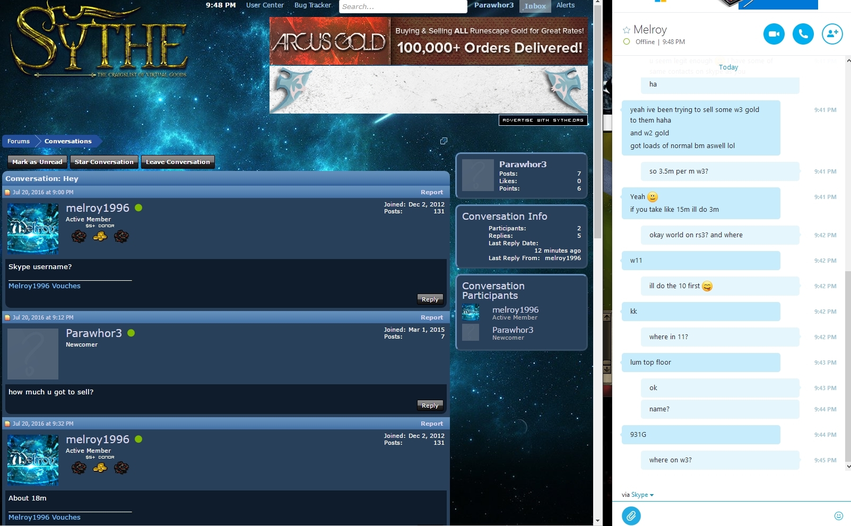
Task: Click the Skype chat scrollbar up arrow
Action: pyautogui.click(x=847, y=61)
